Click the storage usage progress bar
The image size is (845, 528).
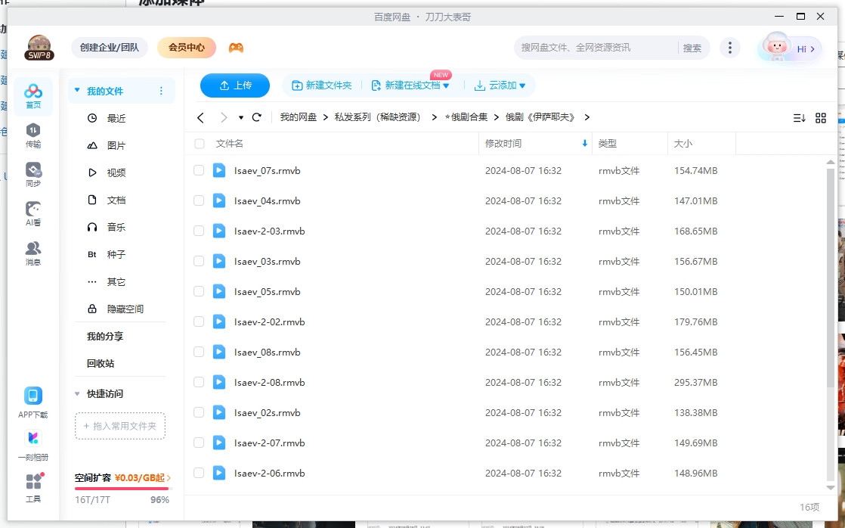pos(121,487)
